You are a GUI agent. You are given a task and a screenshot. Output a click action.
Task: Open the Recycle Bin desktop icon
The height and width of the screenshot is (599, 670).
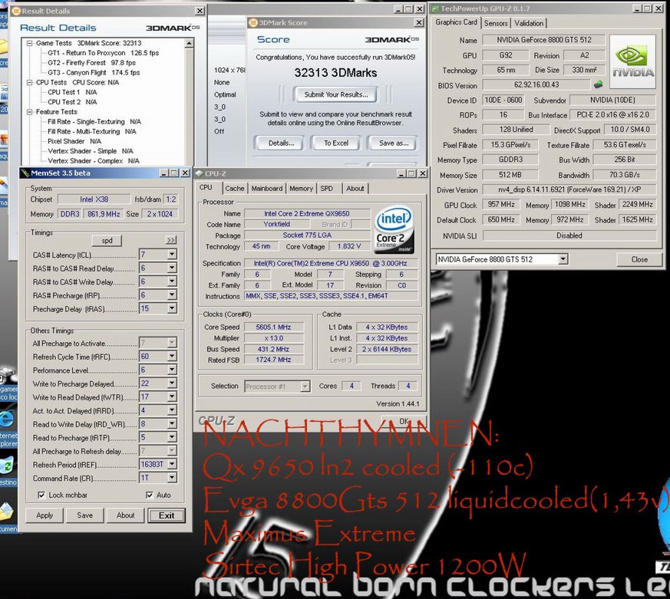[x=7, y=466]
